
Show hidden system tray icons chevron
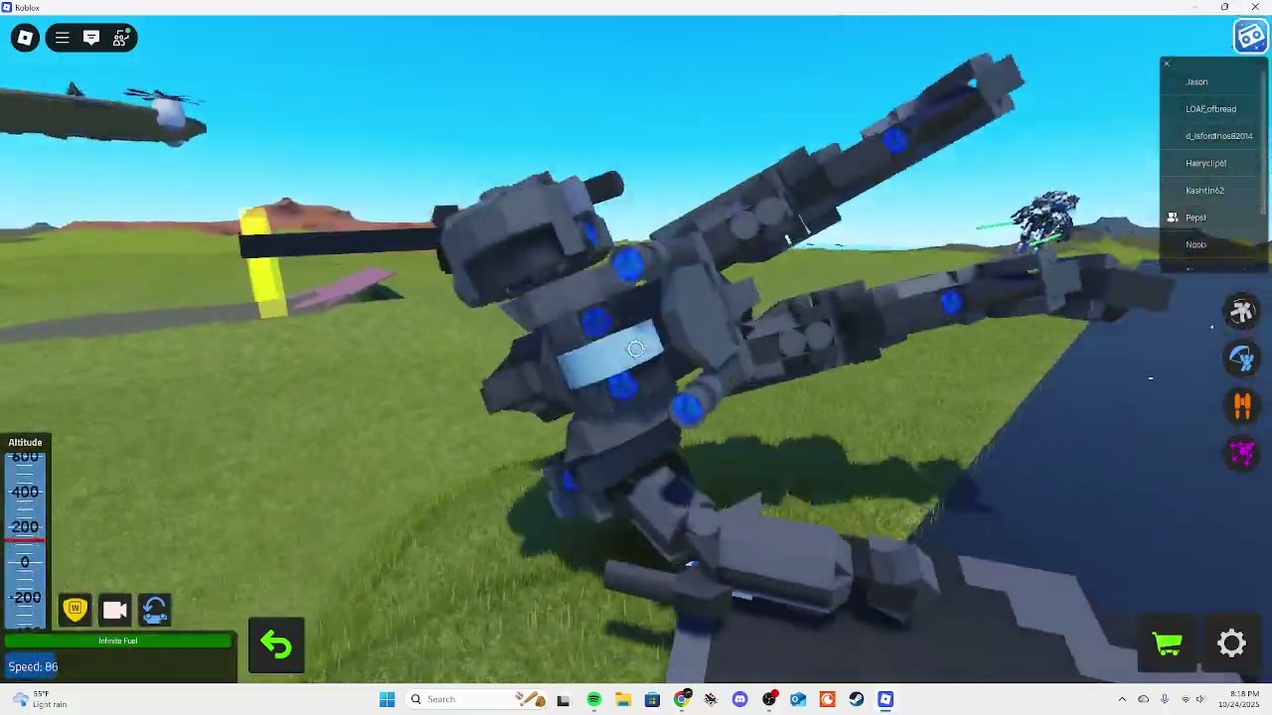click(1122, 699)
